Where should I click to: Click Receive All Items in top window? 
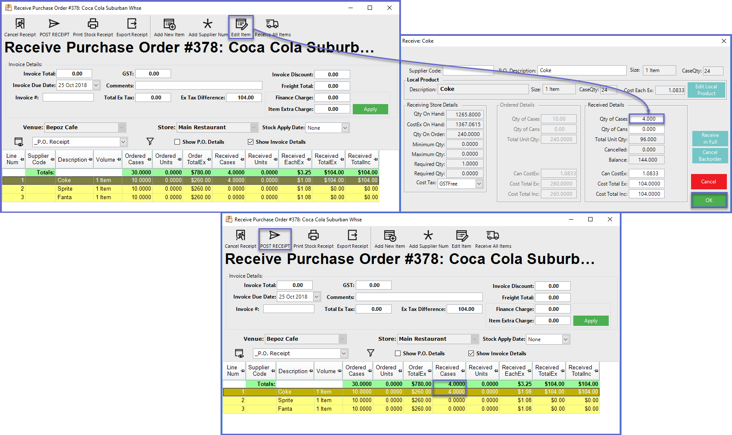click(273, 28)
